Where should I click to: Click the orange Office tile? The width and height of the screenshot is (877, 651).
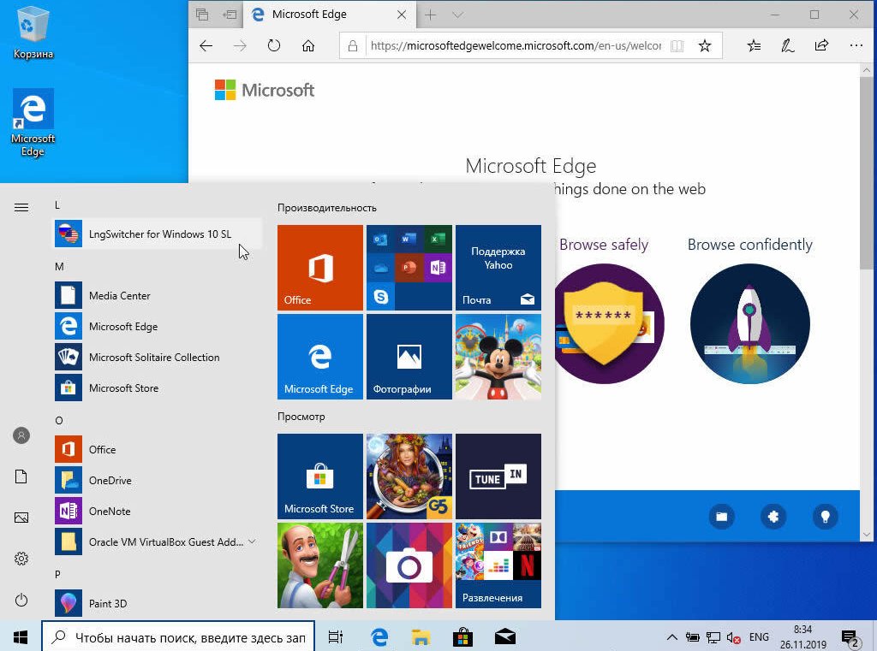tap(320, 267)
